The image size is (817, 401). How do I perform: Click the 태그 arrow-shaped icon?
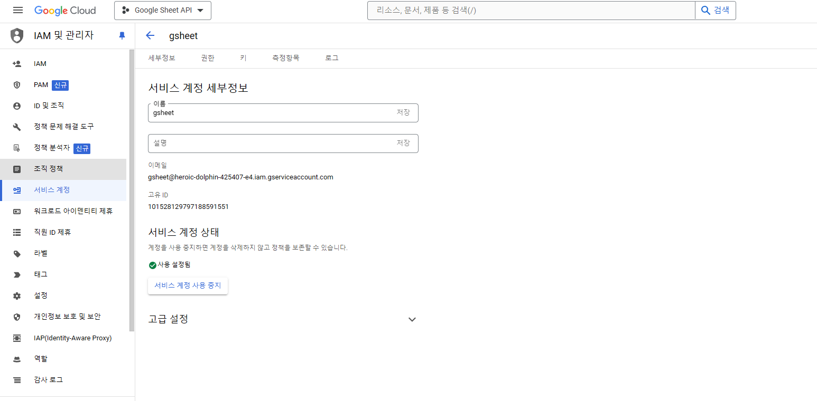[17, 275]
